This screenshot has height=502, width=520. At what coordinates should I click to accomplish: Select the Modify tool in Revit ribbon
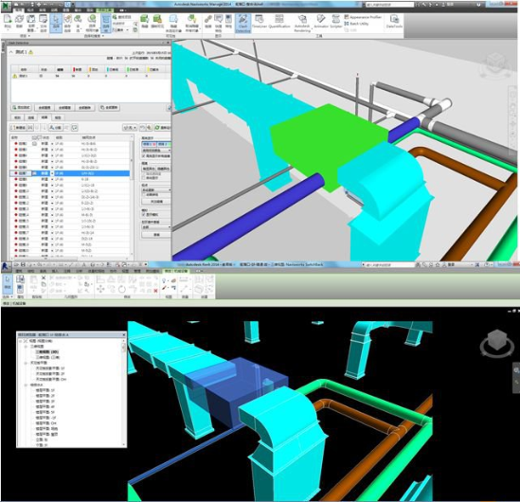(x=8, y=283)
